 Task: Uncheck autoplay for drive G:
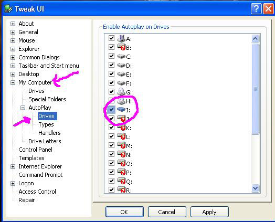[x=112, y=92]
